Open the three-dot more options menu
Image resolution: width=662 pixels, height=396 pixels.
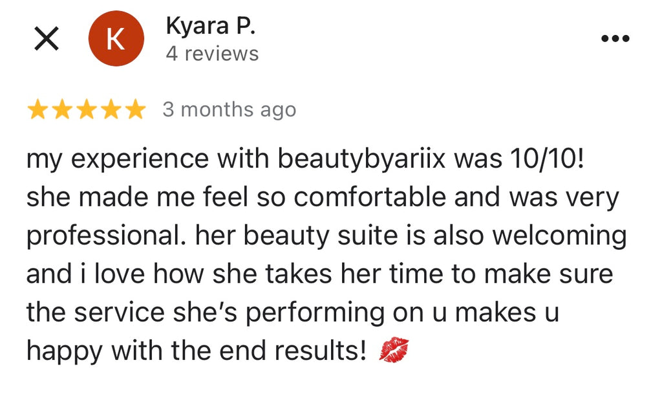615,38
